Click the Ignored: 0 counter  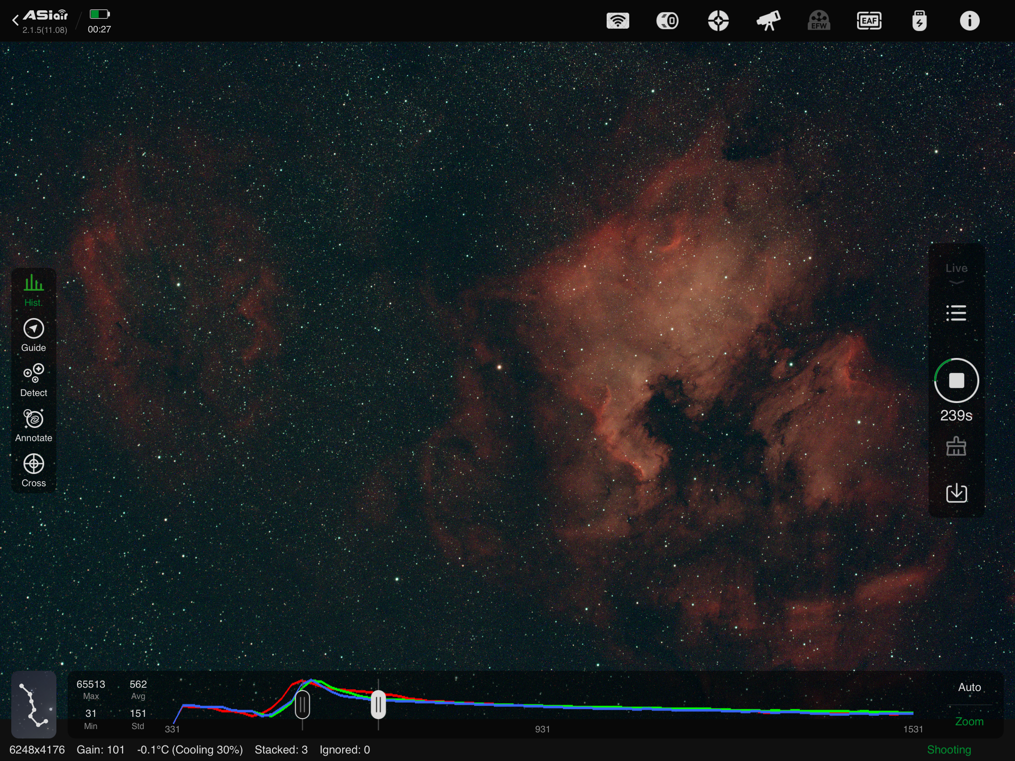coord(345,750)
